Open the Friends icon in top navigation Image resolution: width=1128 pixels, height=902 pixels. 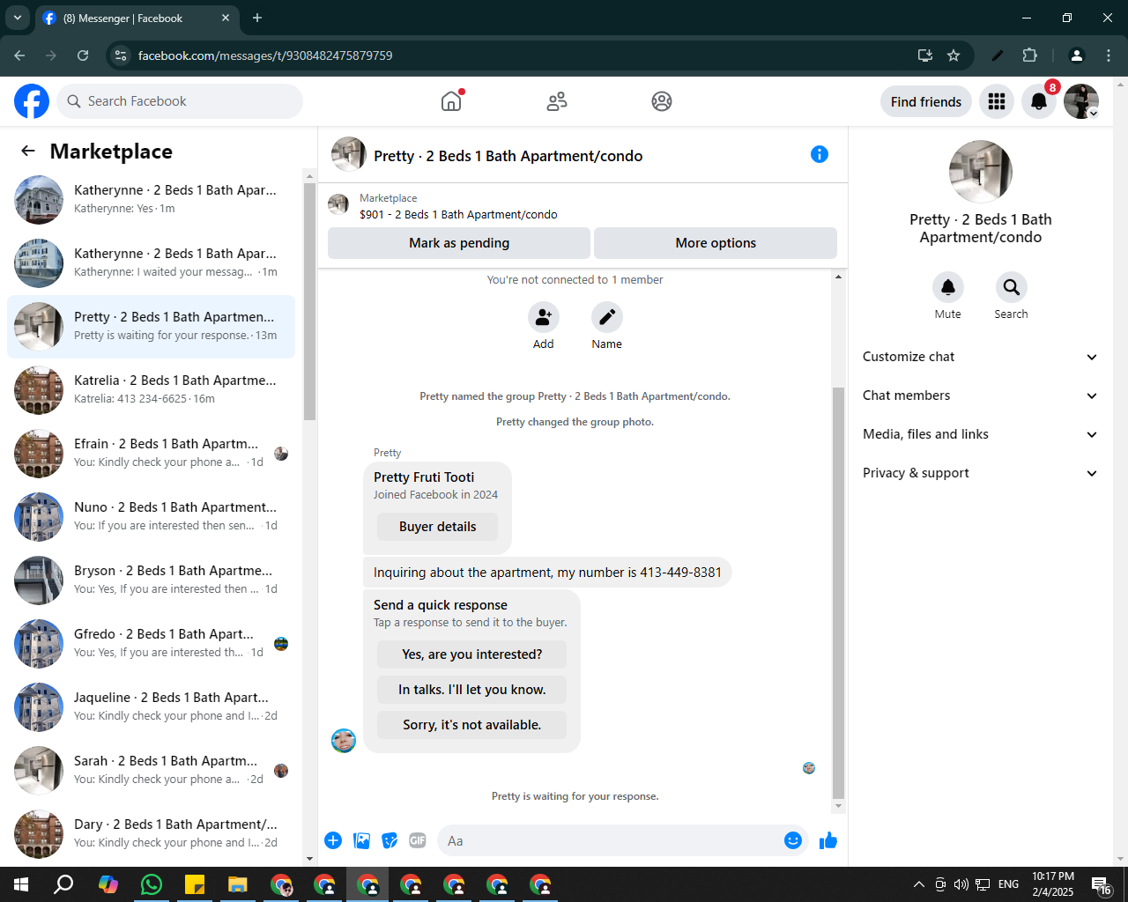[x=557, y=101]
